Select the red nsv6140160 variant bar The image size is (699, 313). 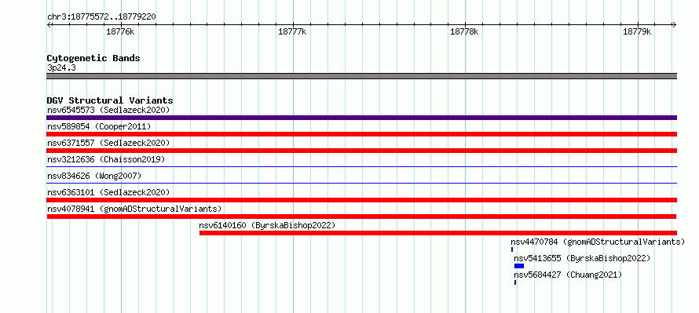(438, 233)
